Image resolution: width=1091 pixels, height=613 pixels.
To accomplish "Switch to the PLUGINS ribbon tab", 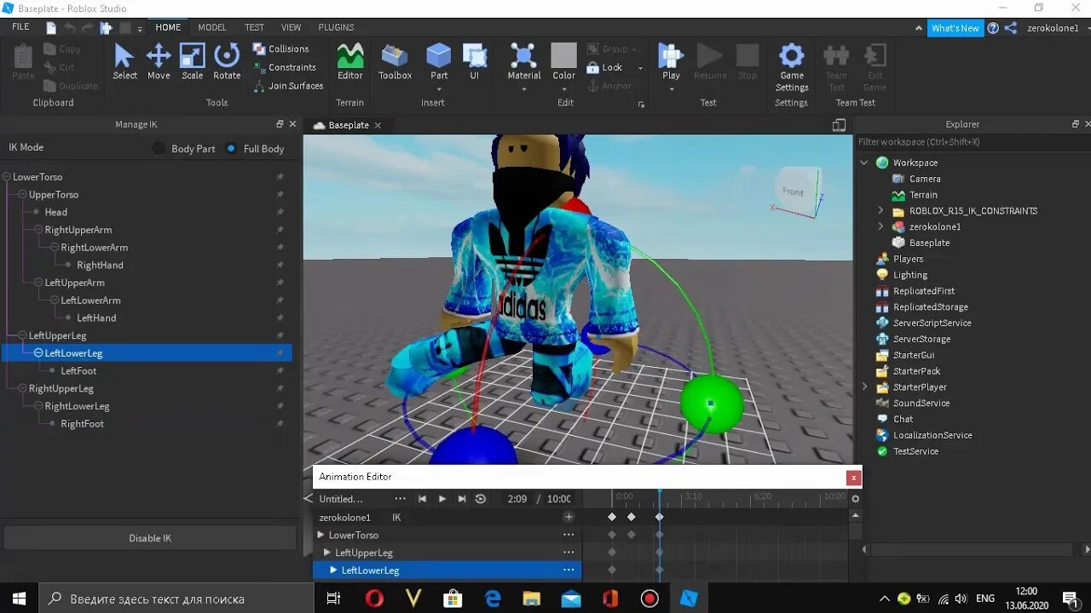I will [x=336, y=27].
